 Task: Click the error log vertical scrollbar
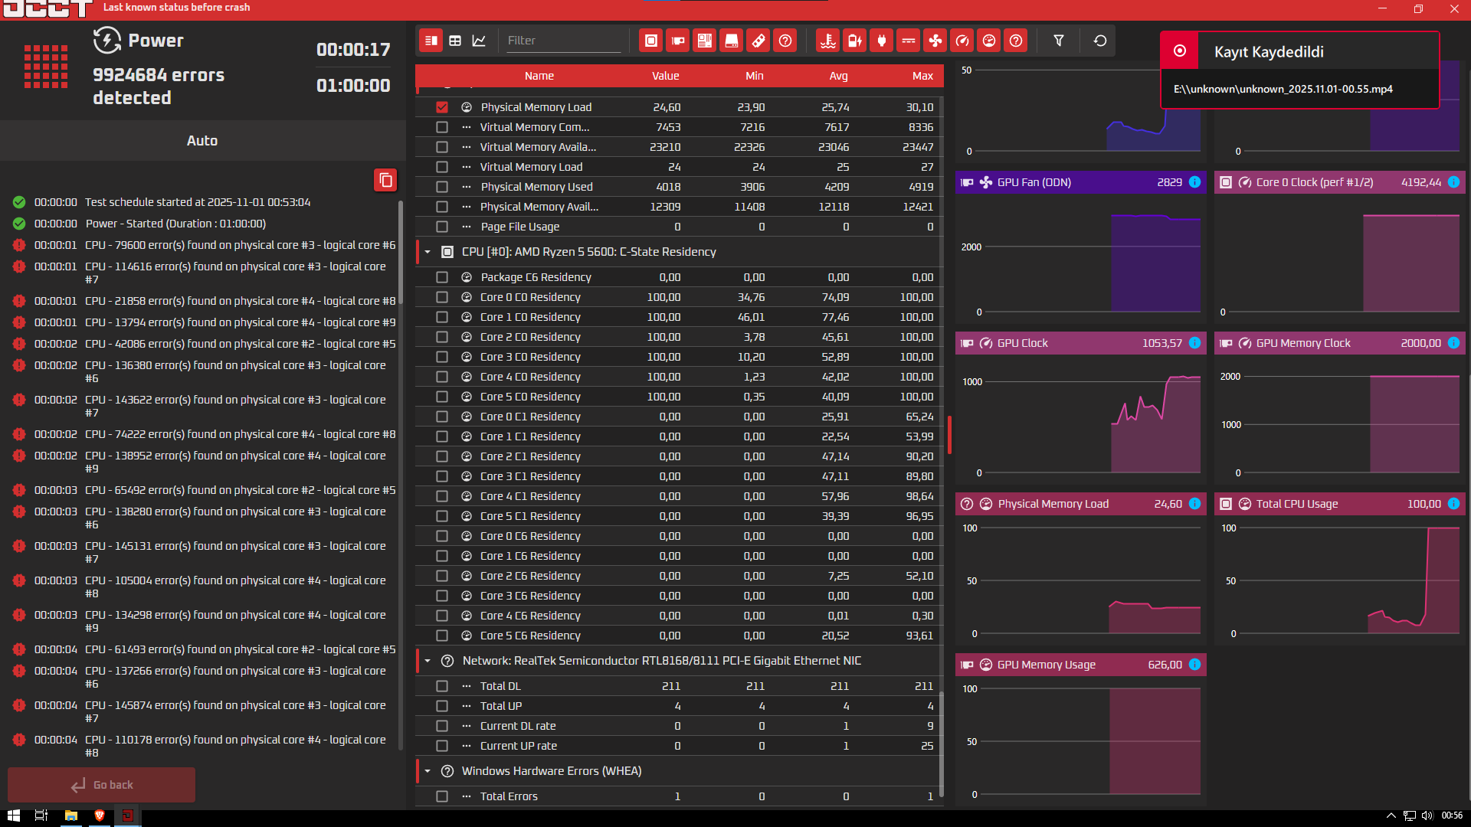pyautogui.click(x=401, y=253)
